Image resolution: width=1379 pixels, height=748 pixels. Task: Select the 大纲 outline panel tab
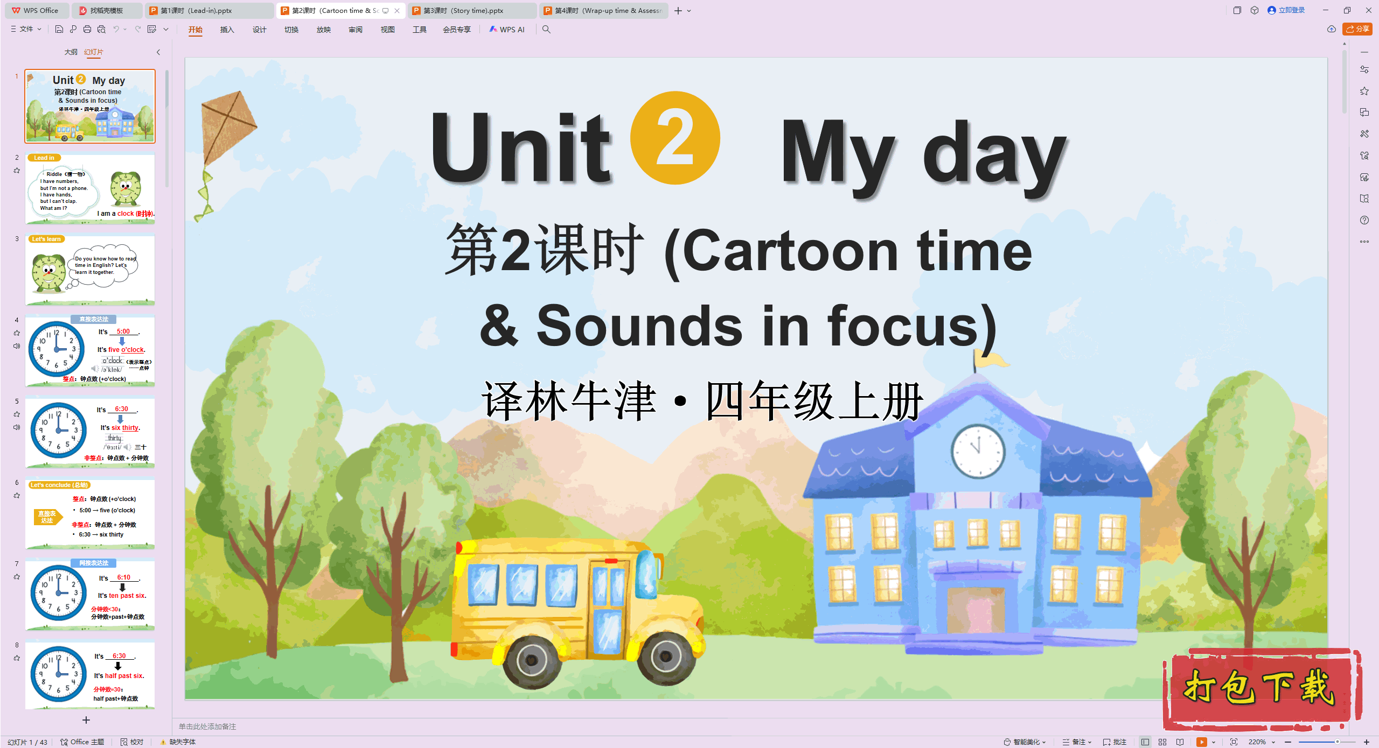click(x=71, y=52)
